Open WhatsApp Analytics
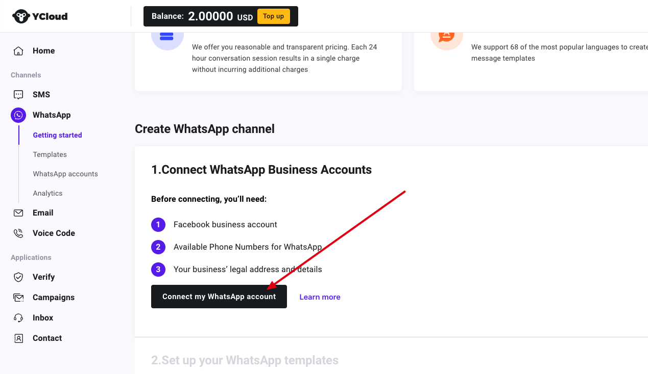Screen dimensions: 648x374 pos(47,193)
